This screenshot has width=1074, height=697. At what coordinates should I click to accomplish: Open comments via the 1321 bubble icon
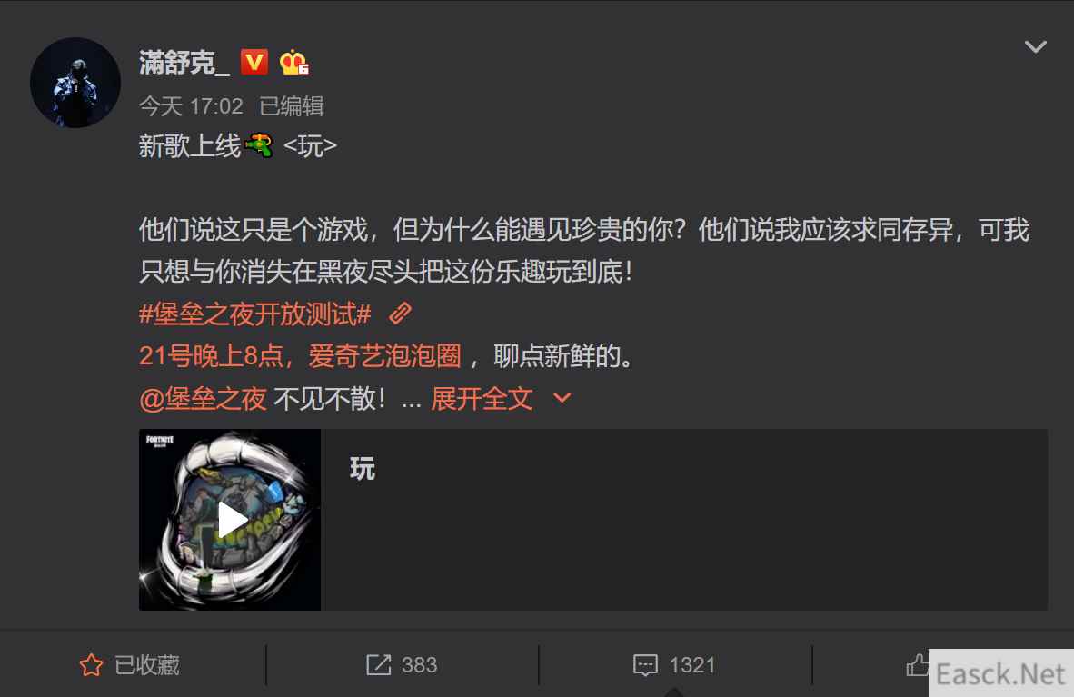(645, 665)
